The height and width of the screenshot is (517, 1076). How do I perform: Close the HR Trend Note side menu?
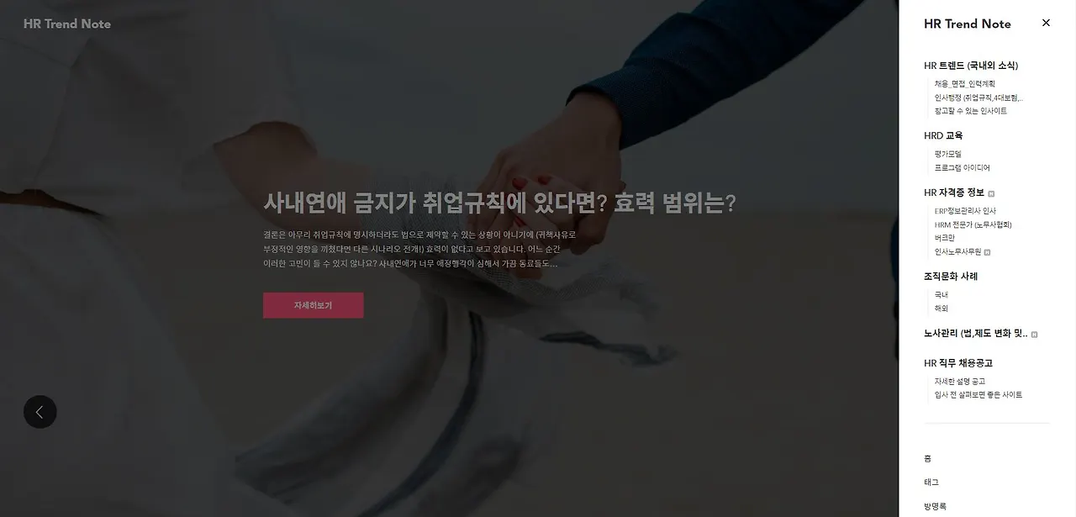pyautogui.click(x=1046, y=23)
